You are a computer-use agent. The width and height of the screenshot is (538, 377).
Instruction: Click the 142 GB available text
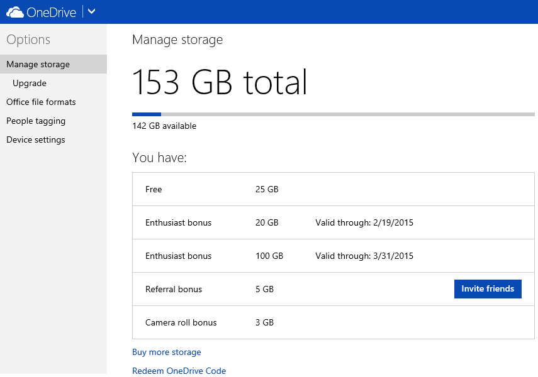[164, 126]
